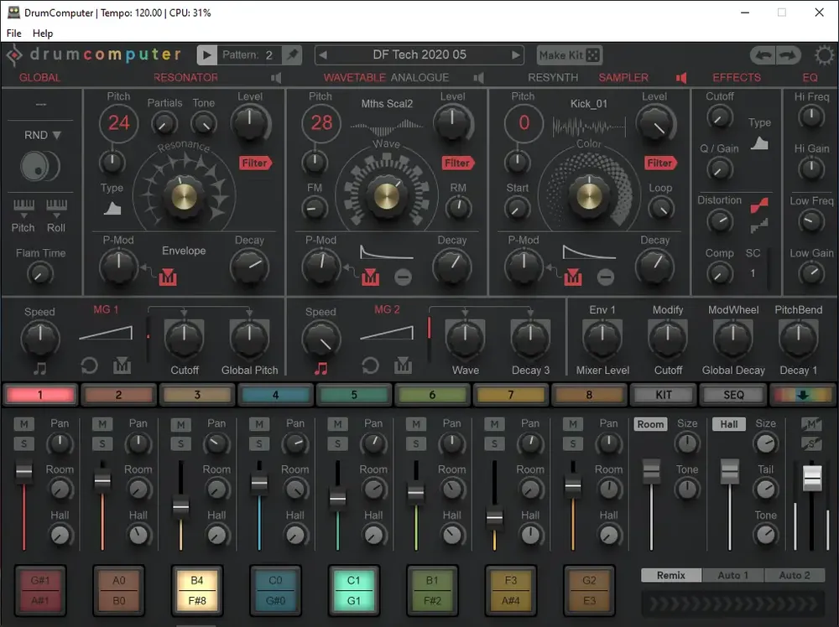Click the Make Kit dice button
The height and width of the screenshot is (627, 839).
click(x=570, y=55)
